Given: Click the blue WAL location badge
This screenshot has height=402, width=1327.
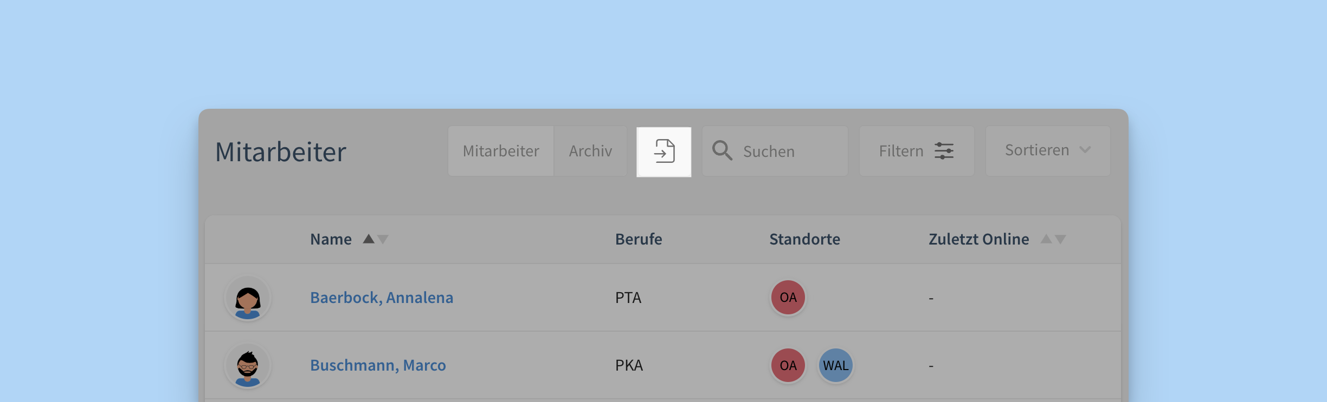Looking at the screenshot, I should coord(835,365).
